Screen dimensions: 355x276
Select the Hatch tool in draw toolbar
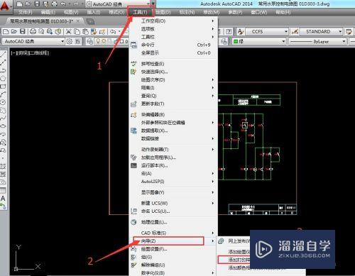pyautogui.click(x=3, y=166)
